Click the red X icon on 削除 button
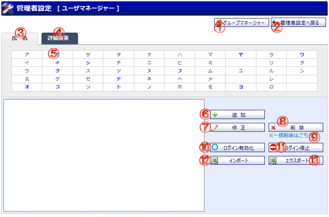 [273, 128]
